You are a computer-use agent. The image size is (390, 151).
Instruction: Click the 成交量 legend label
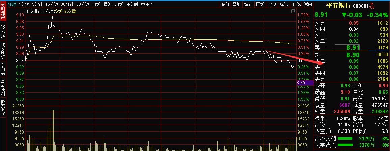coord(70,11)
